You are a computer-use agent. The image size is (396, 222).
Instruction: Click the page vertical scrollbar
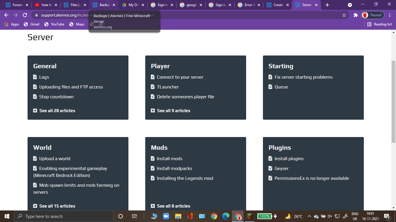coord(393,102)
